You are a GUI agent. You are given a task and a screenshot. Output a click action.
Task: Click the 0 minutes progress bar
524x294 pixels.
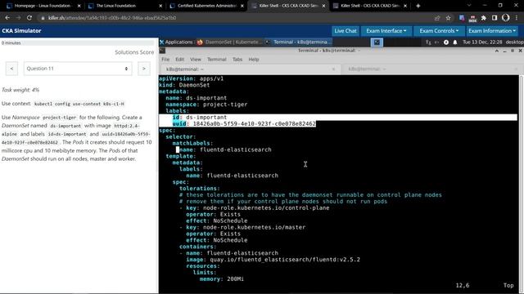tap(78, 43)
